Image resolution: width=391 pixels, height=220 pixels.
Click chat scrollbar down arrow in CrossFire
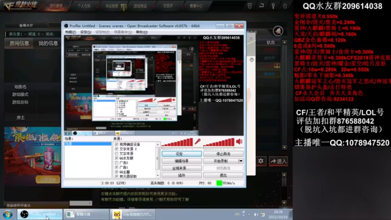coord(284,203)
